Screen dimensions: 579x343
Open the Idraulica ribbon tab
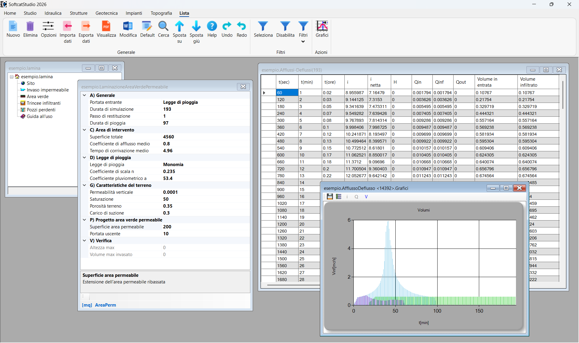point(53,13)
